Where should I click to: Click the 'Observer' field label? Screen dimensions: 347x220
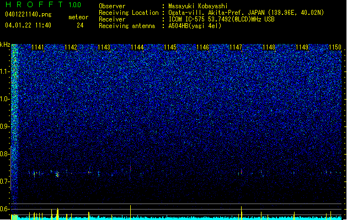[112, 6]
